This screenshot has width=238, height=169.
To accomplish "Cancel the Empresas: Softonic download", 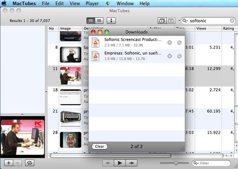I will [x=169, y=56].
